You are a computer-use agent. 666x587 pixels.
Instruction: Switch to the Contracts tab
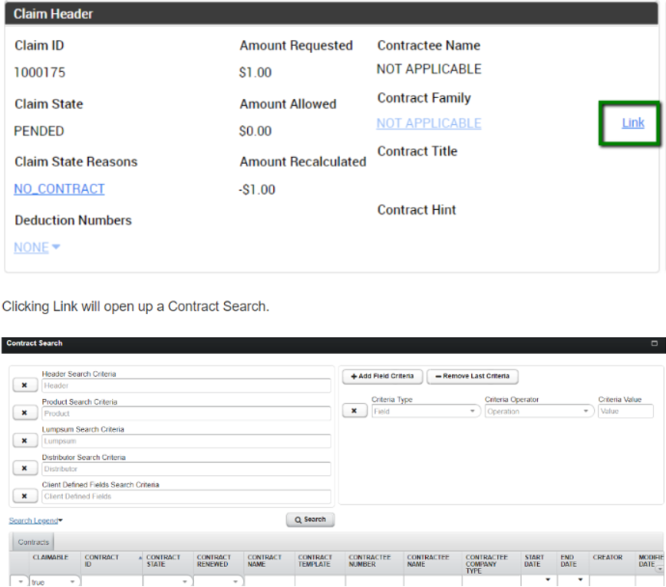(x=34, y=542)
